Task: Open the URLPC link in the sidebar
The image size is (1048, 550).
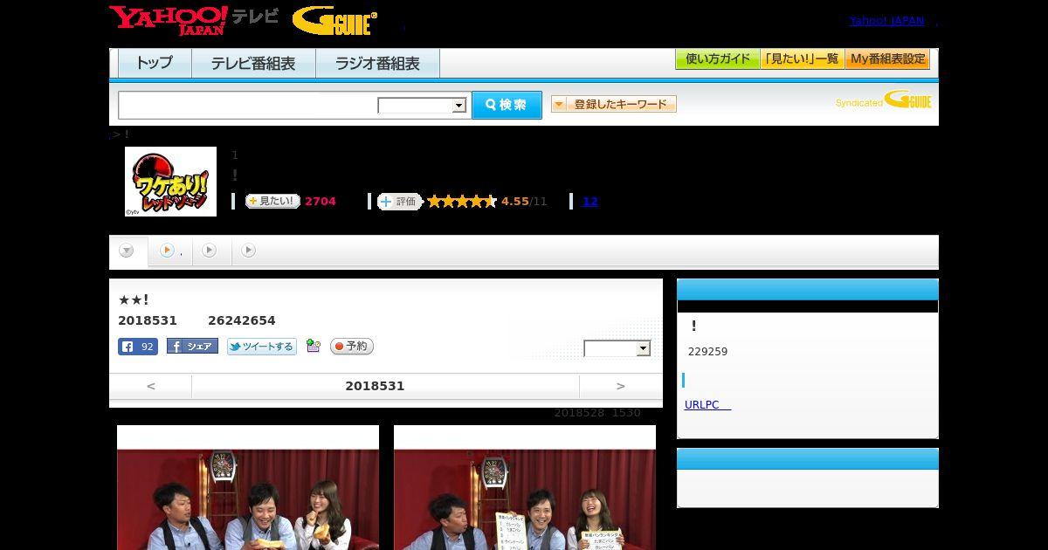Action: point(707,405)
